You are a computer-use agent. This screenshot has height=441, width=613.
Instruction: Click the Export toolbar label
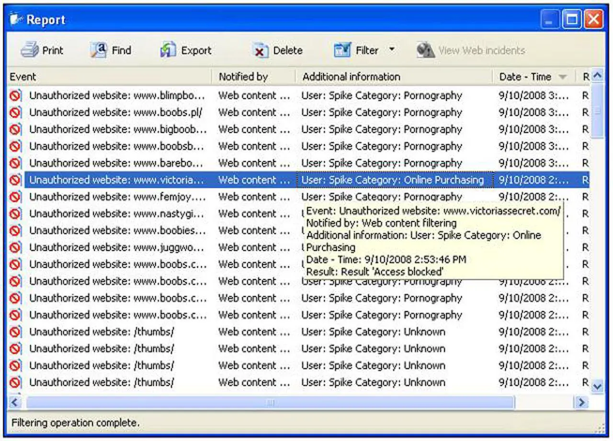coord(196,50)
